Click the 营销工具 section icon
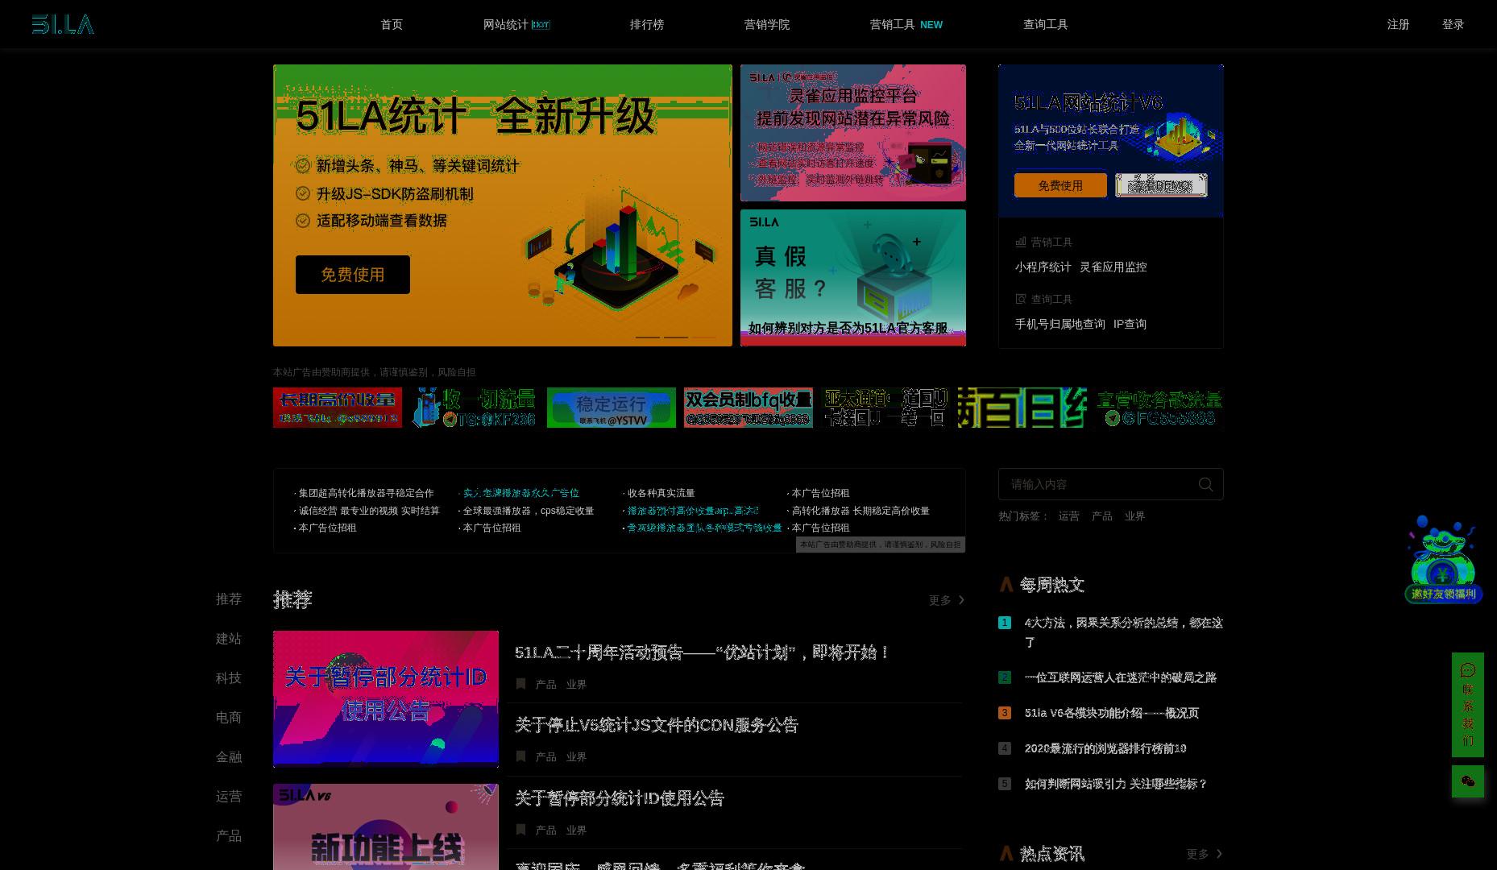The image size is (1497, 870). point(1020,242)
